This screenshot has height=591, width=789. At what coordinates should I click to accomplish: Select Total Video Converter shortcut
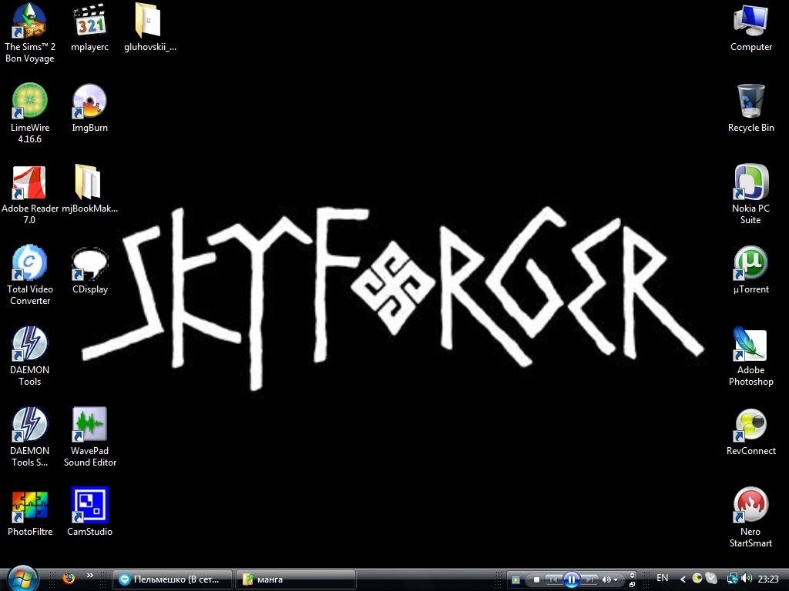click(30, 275)
